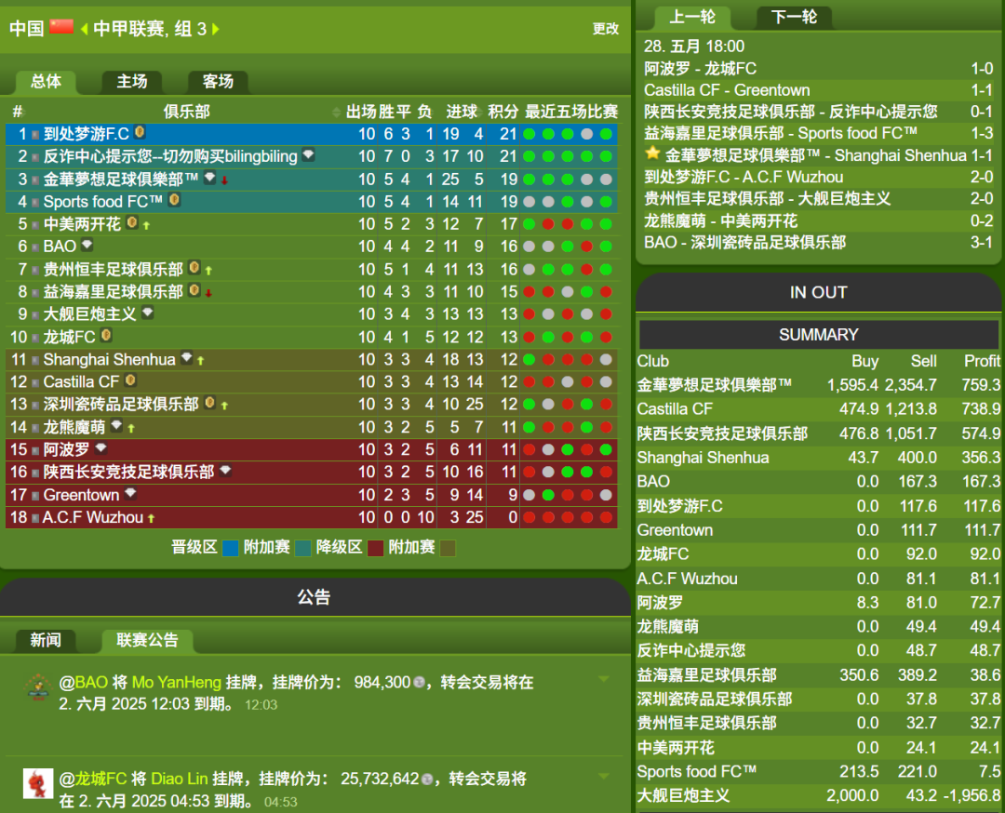Screen dimensions: 1005x813
Task: Open the Castilla CF - Greentown match result
Action: (x=819, y=90)
